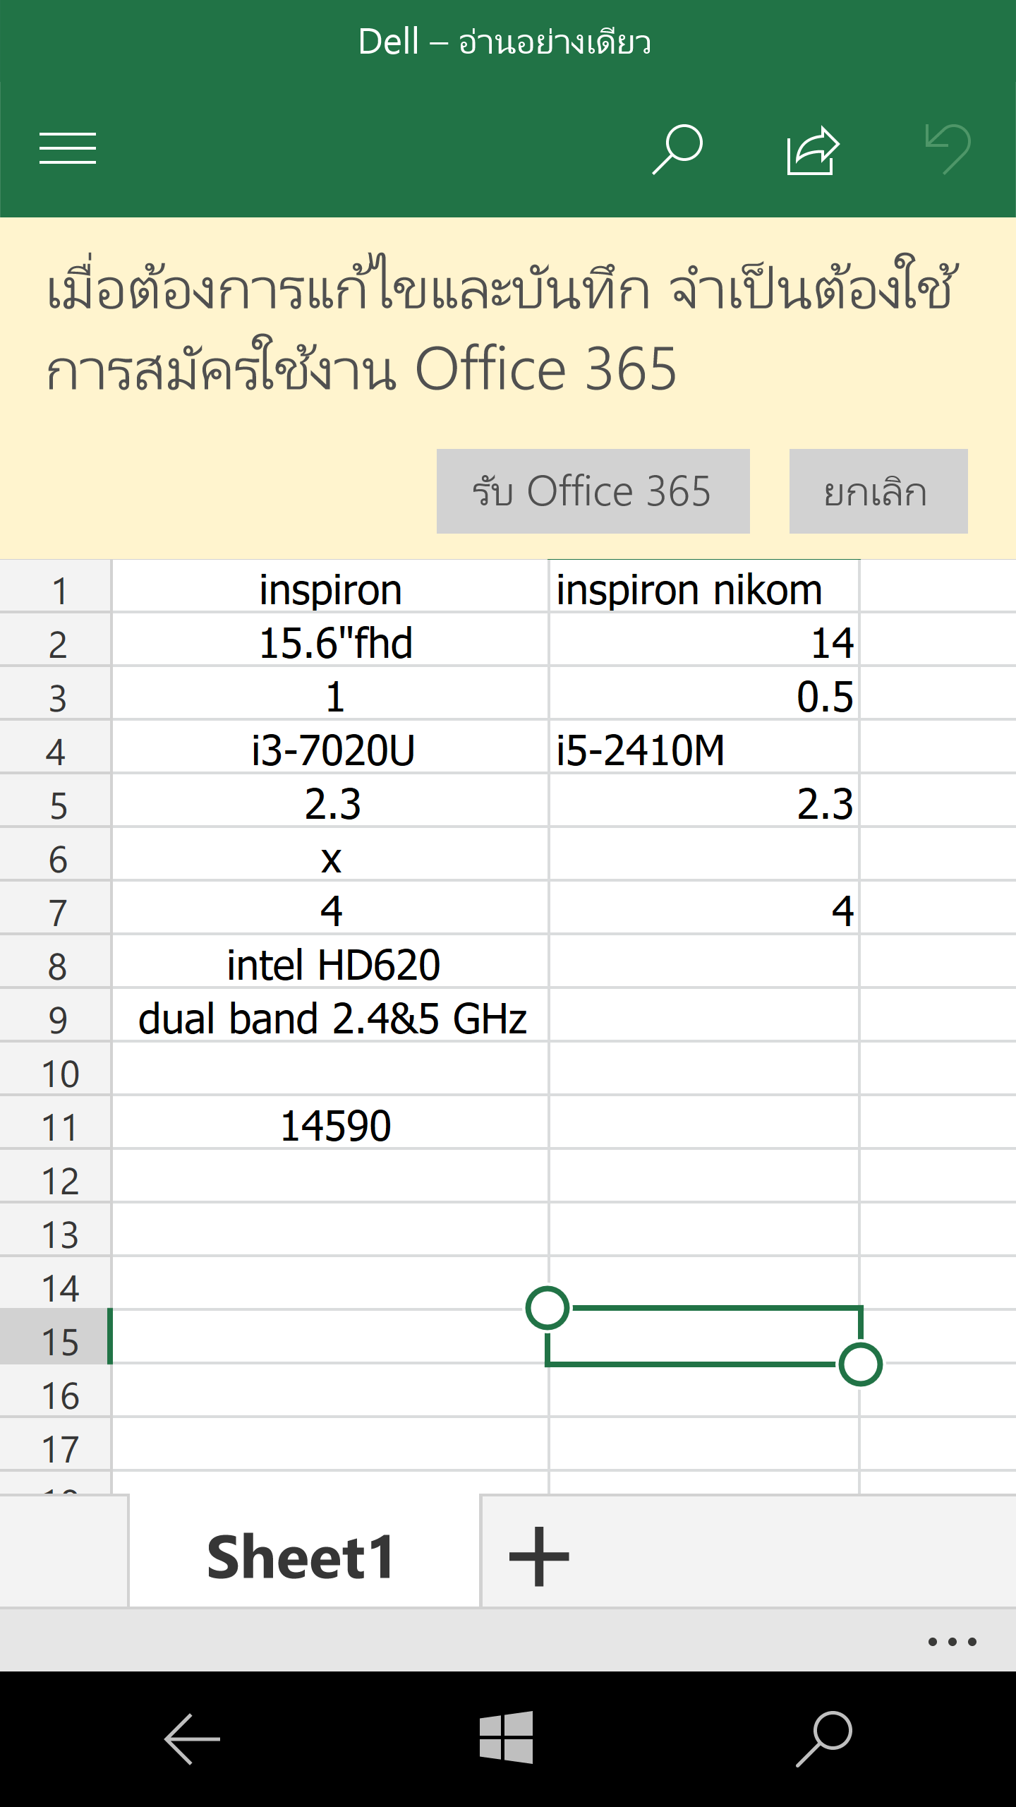Select row header 10
This screenshot has width=1016, height=1807.
tap(55, 1069)
